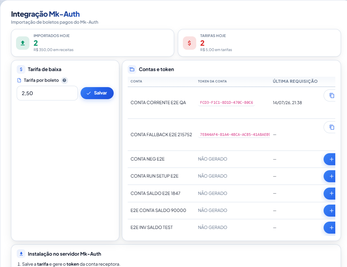347x267 pixels.
Task: Click the CONTA NEG E2E account name
Action: click(x=148, y=159)
